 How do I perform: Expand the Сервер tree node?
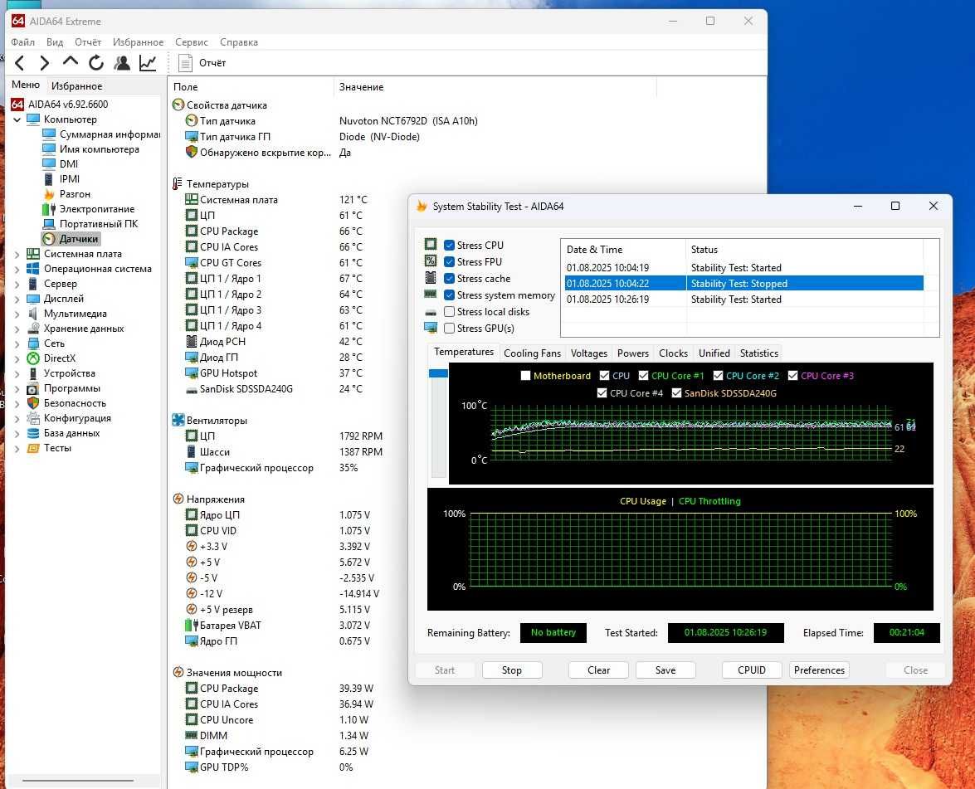pos(17,284)
